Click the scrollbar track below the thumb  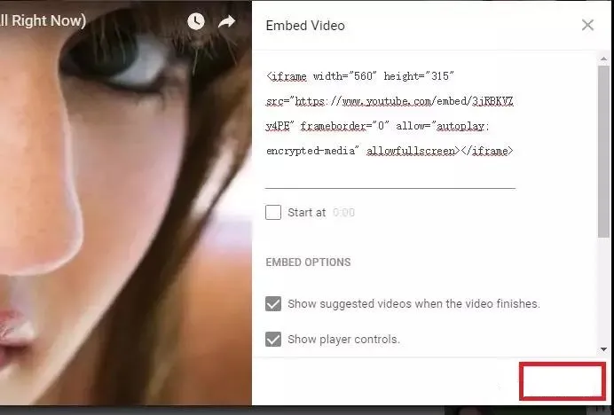(603, 291)
